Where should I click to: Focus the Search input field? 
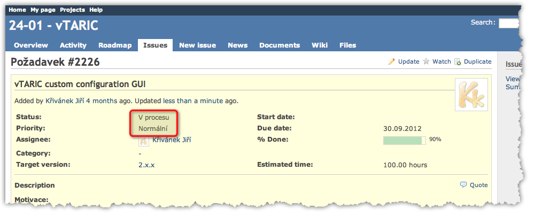(509, 23)
